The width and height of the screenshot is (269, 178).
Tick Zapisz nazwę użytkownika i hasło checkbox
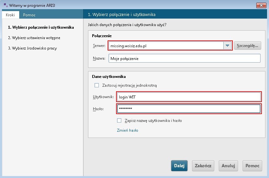point(119,121)
